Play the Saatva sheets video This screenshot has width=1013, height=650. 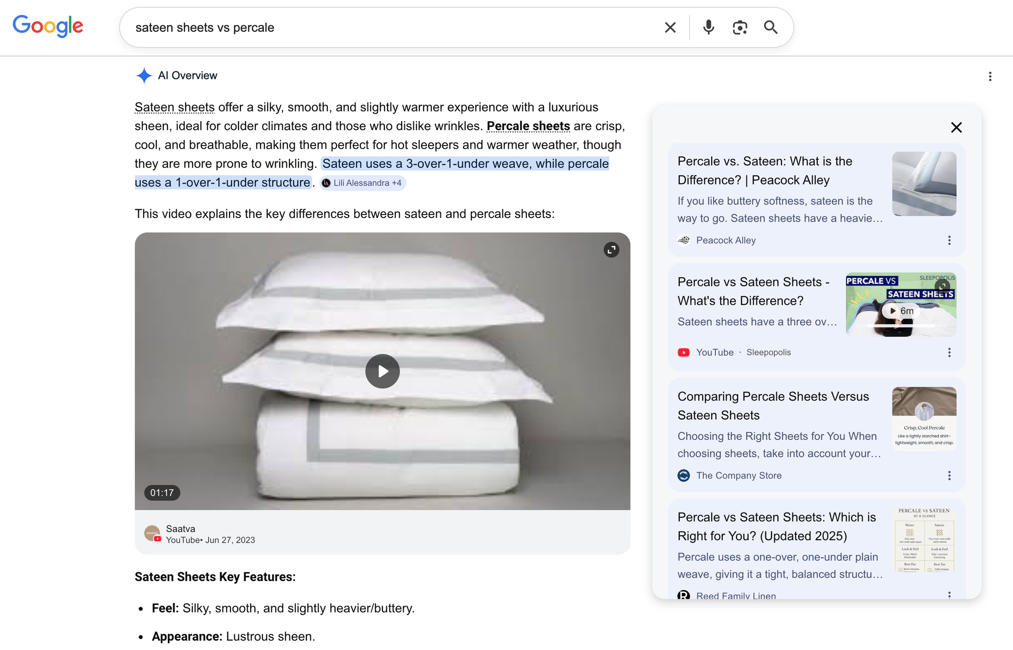coord(382,371)
